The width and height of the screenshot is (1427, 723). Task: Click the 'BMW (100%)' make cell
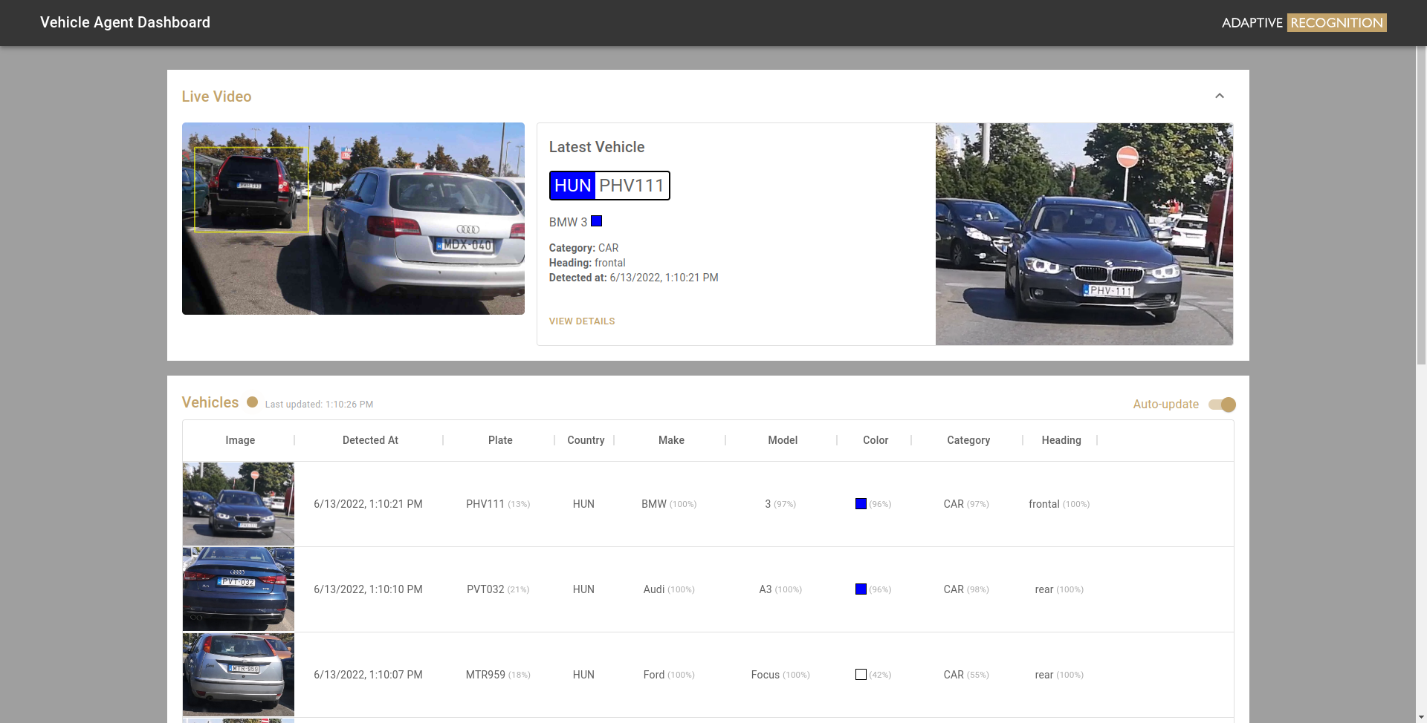pos(669,504)
